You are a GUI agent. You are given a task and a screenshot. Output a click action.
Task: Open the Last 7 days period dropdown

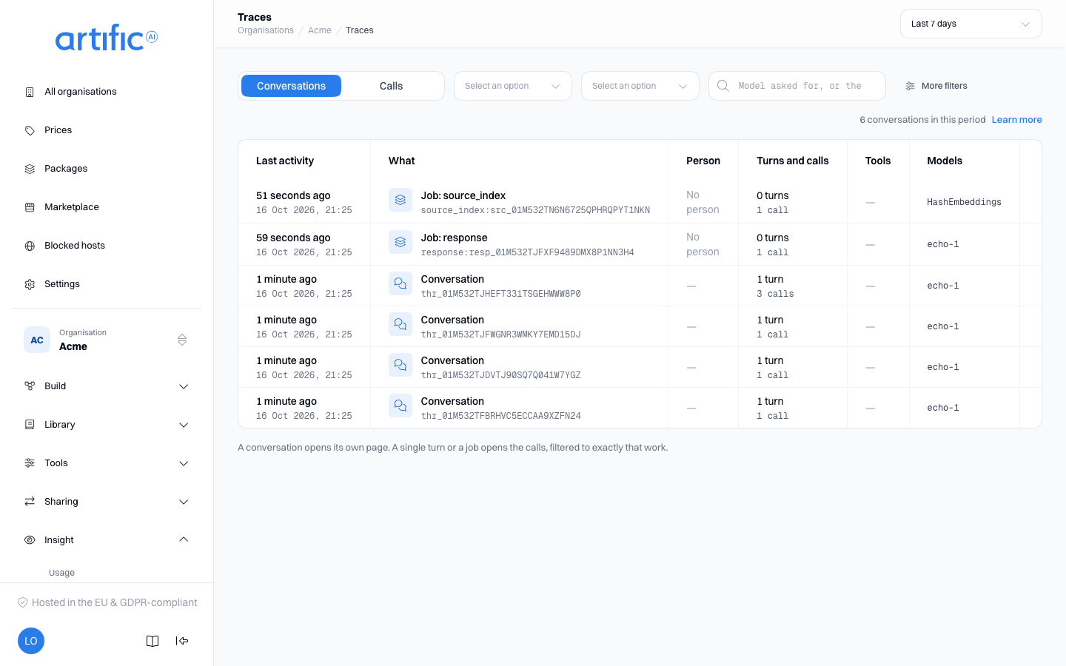coord(971,24)
